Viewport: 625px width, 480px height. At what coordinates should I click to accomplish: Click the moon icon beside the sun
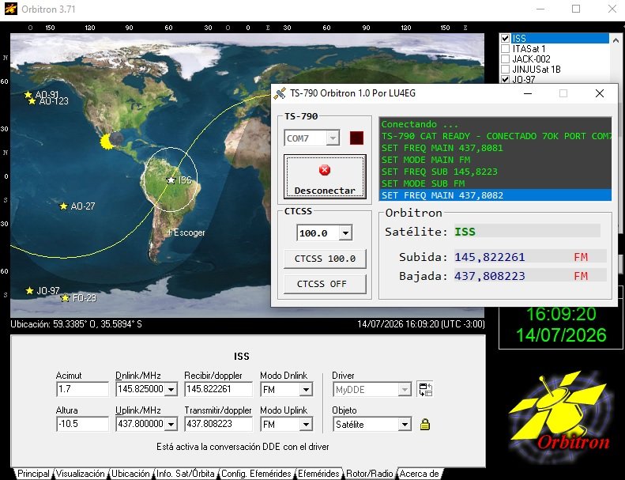(x=116, y=139)
